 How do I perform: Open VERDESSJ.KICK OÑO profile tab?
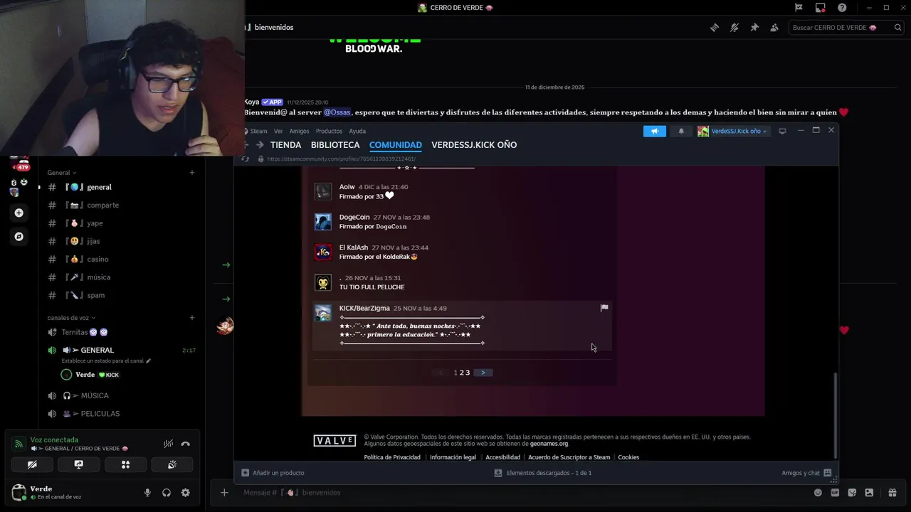pyautogui.click(x=474, y=145)
